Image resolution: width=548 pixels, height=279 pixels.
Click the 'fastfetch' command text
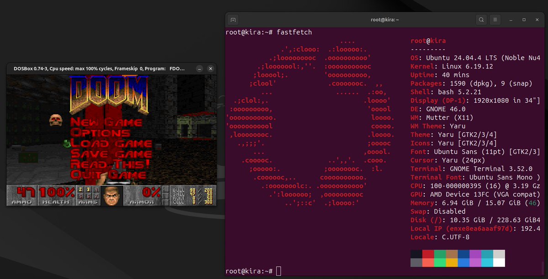click(x=294, y=33)
